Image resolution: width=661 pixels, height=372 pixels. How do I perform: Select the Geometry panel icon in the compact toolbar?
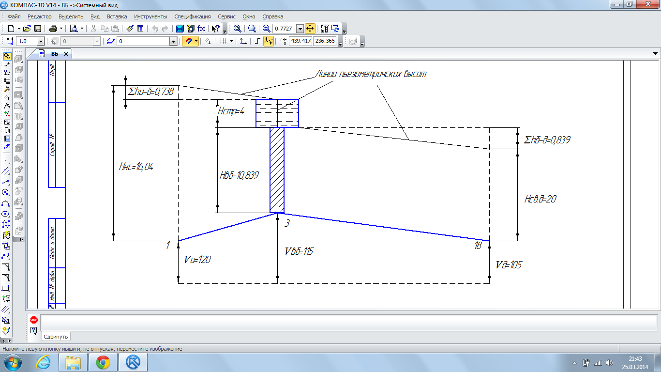click(7, 57)
